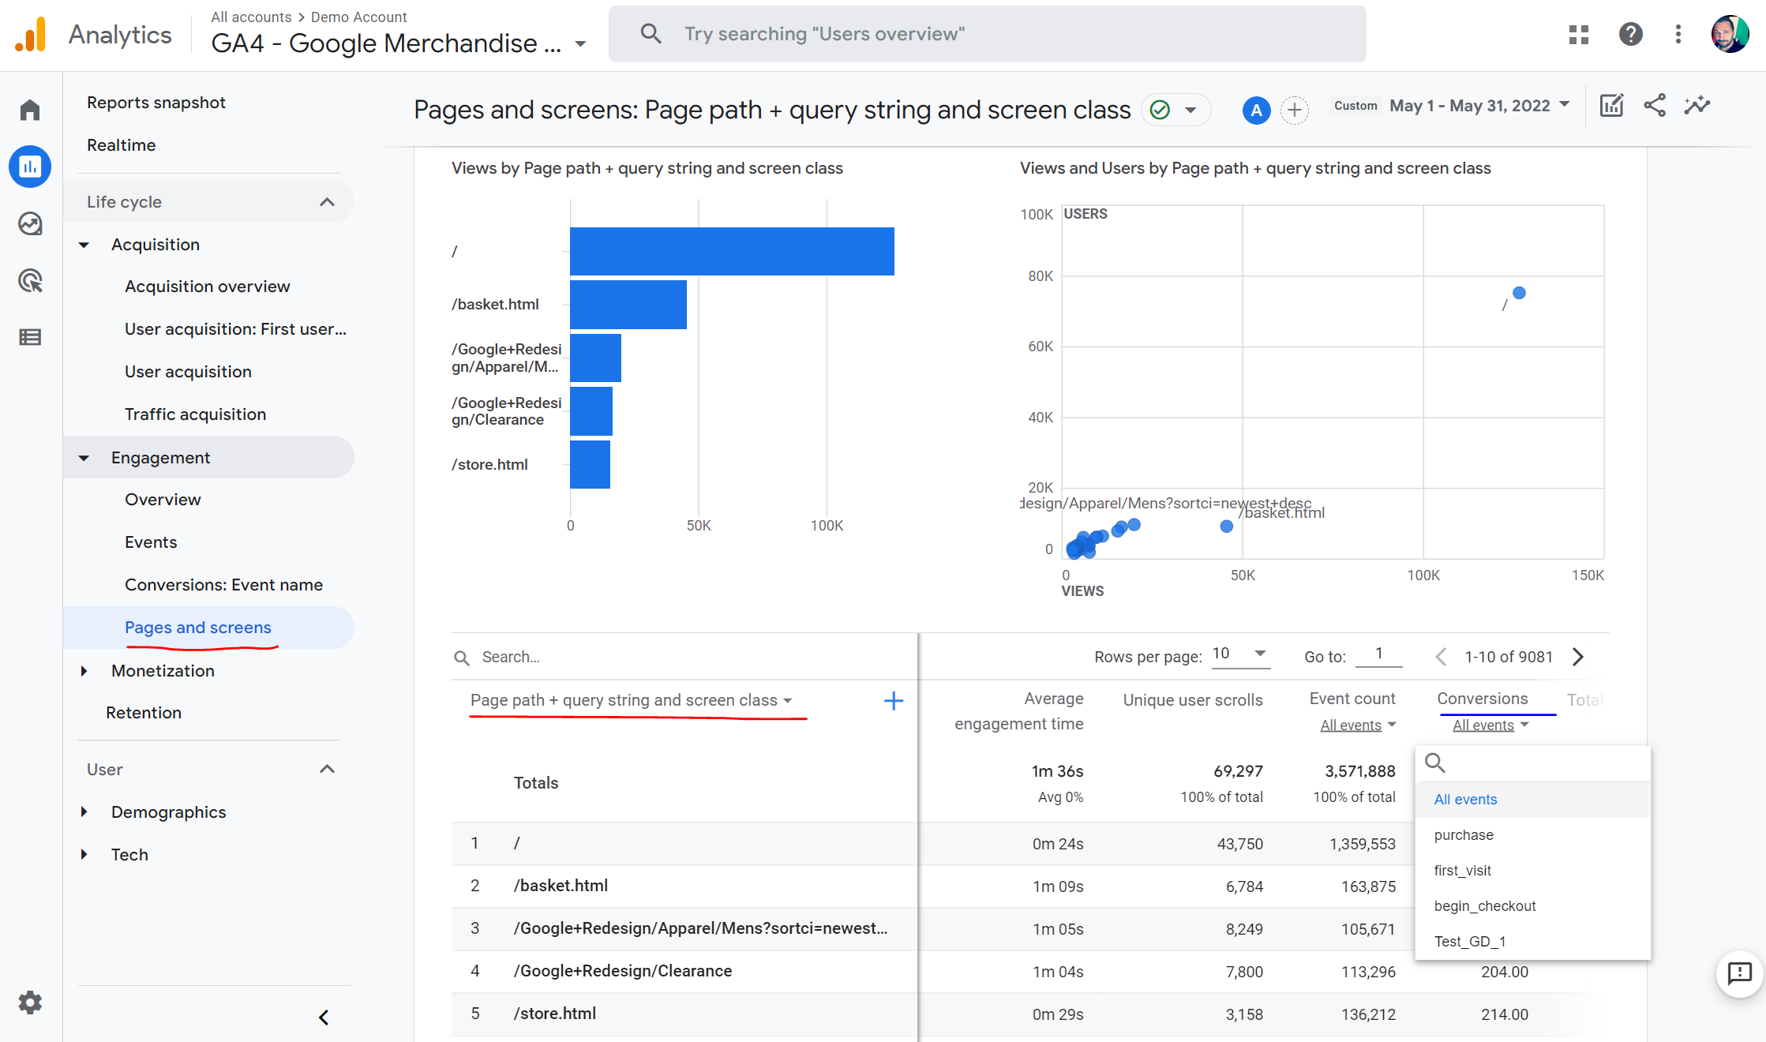Click the feedback chat bubble icon
Image resolution: width=1766 pixels, height=1042 pixels.
(1740, 974)
